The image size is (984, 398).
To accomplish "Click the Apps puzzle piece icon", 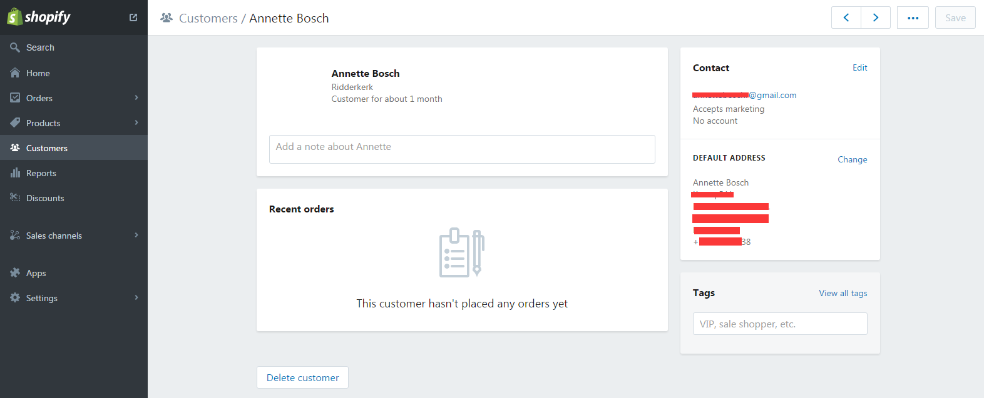I will pos(15,273).
